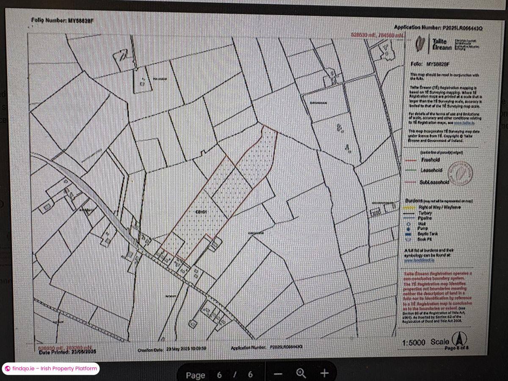
Task: Click the Soak Pit legend icon
Action: click(408, 239)
